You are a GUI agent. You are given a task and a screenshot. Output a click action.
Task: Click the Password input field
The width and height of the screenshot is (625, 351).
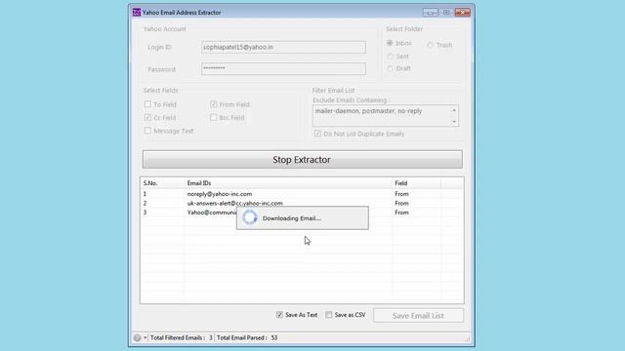[283, 68]
